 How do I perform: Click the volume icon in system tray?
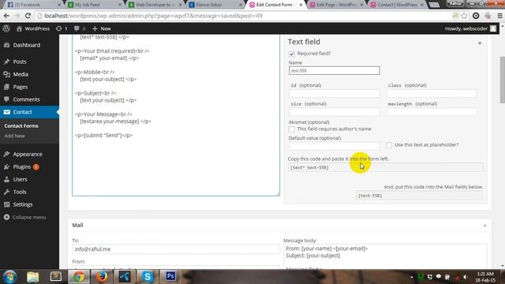pyautogui.click(x=465, y=277)
